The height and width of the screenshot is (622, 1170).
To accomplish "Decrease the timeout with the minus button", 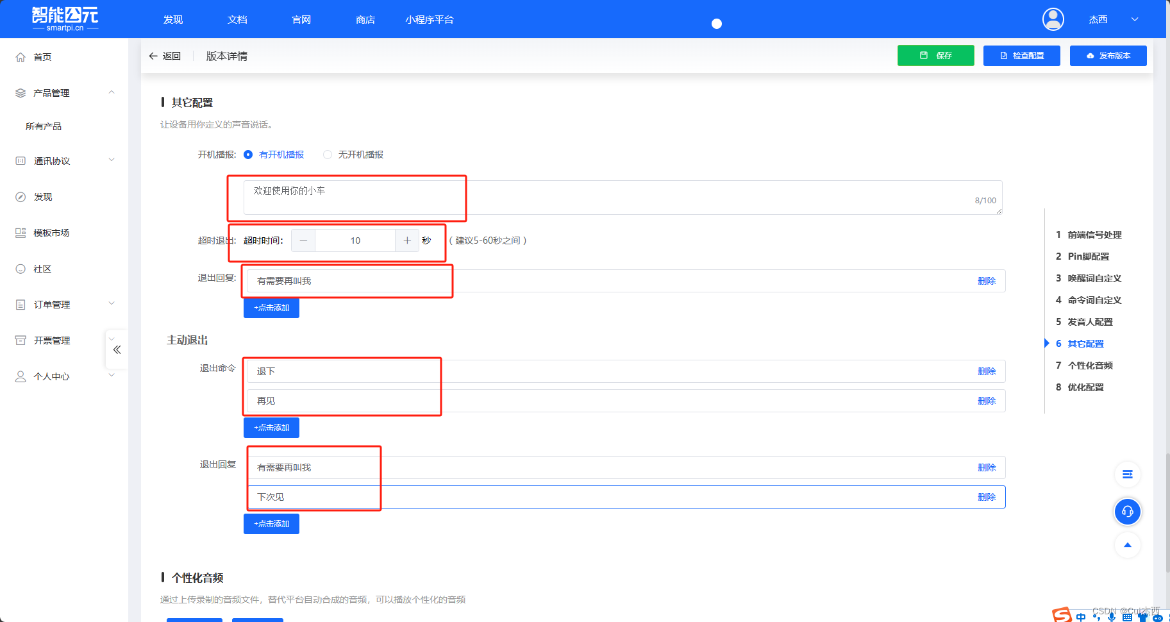I will (303, 240).
